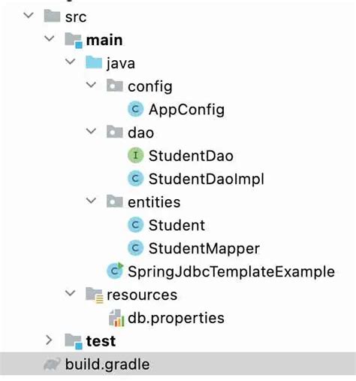Select the StudentDaoImpl class name
The height and width of the screenshot is (381, 356).
tap(207, 179)
